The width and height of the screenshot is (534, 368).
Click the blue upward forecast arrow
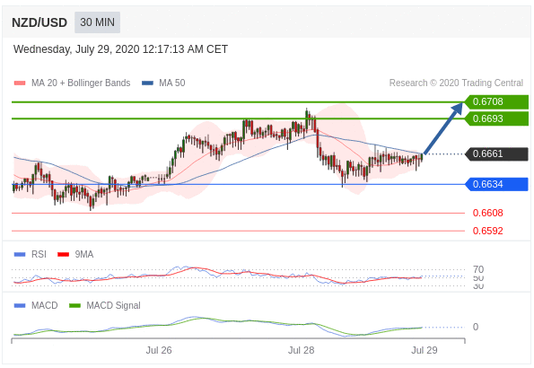pos(443,127)
